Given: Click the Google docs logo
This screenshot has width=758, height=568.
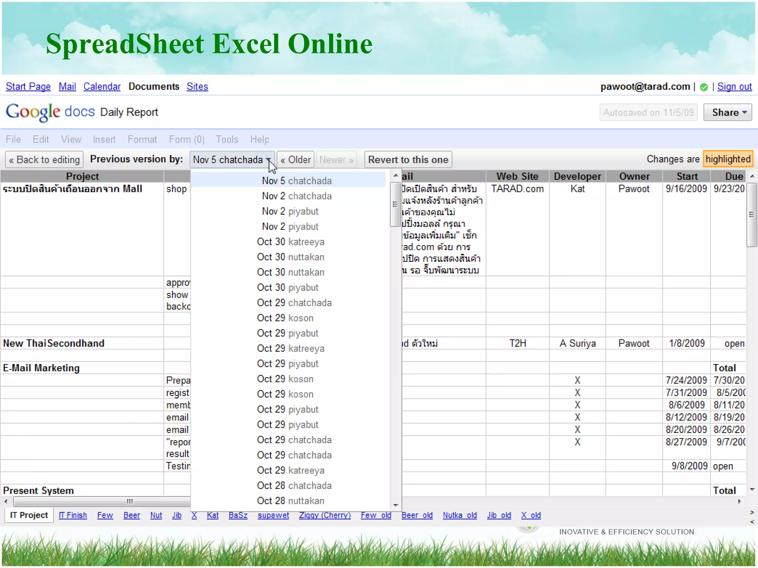Looking at the screenshot, I should [50, 112].
